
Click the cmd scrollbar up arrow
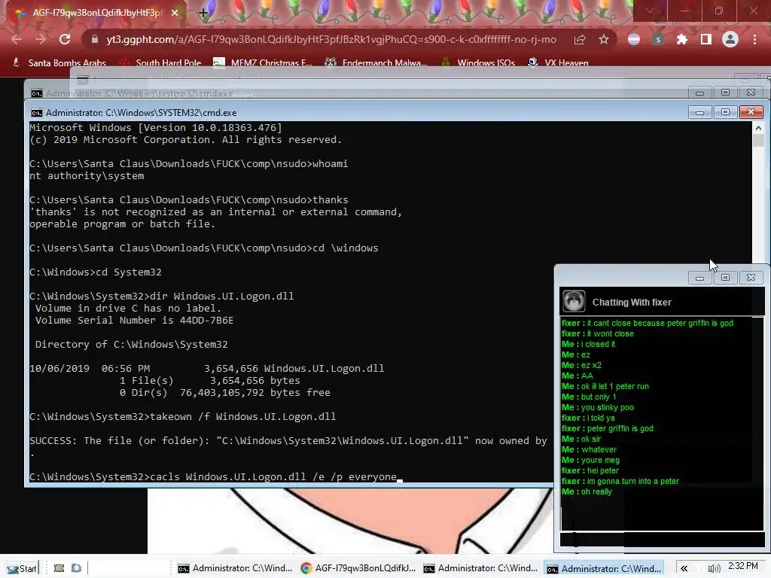tap(758, 128)
